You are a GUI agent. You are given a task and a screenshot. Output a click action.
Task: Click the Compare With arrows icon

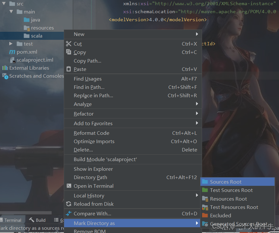click(69, 213)
